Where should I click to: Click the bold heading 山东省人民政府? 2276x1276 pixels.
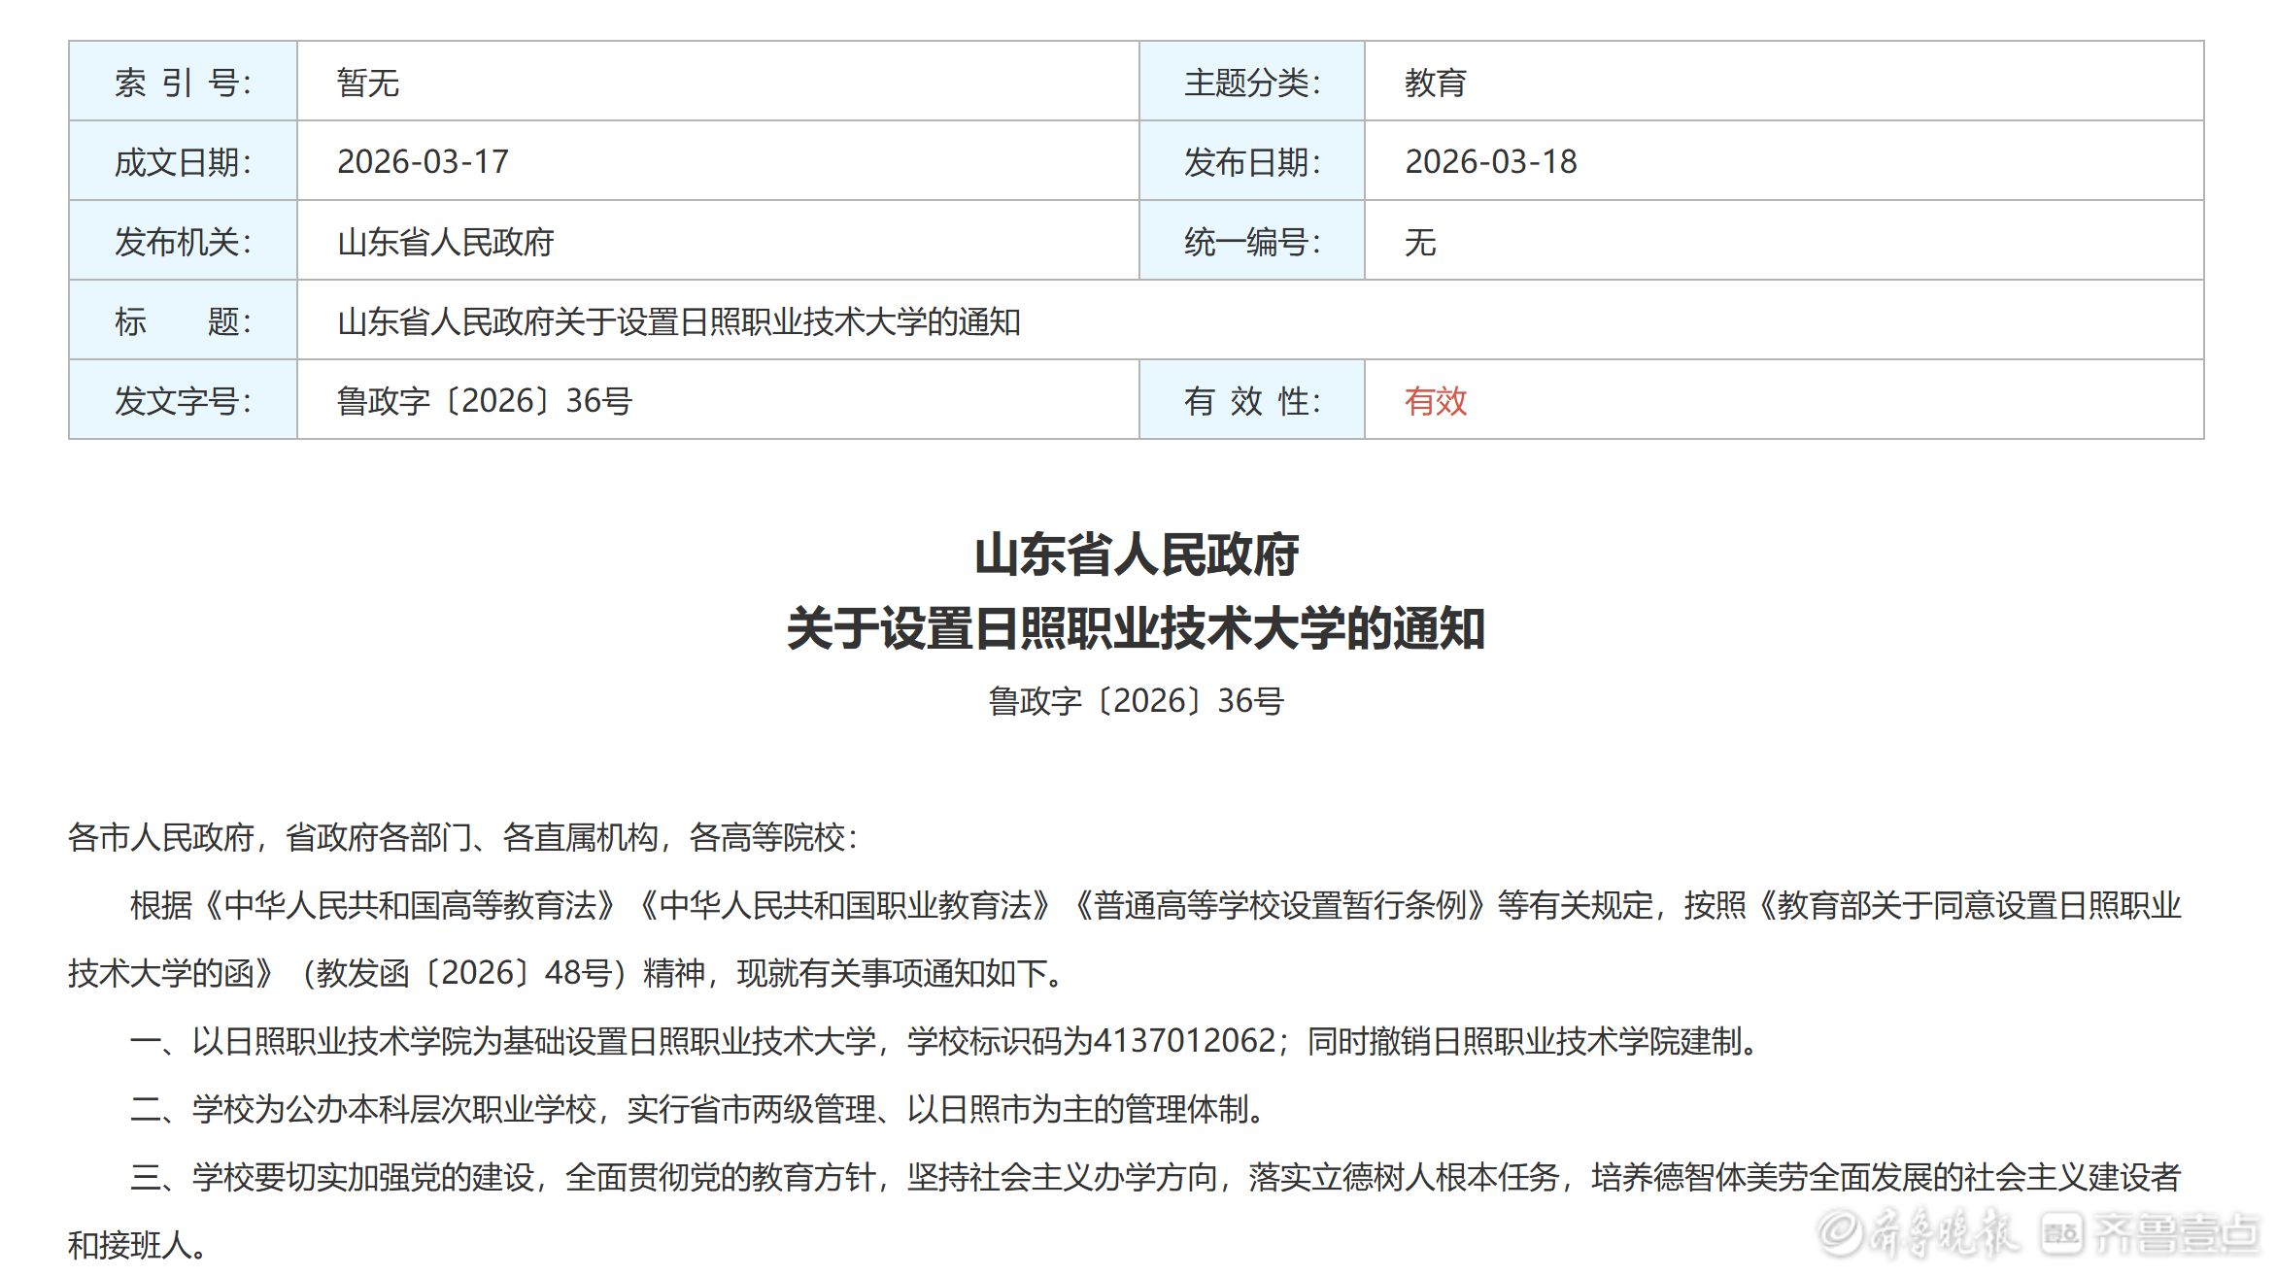click(1136, 555)
